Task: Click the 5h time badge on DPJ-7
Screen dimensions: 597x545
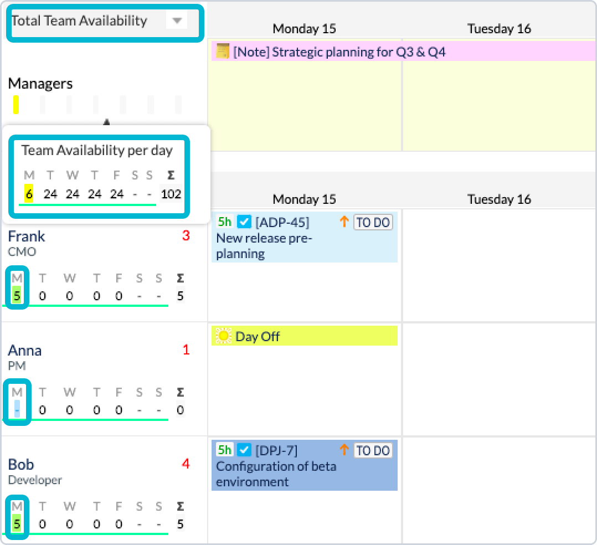Action: 225,450
